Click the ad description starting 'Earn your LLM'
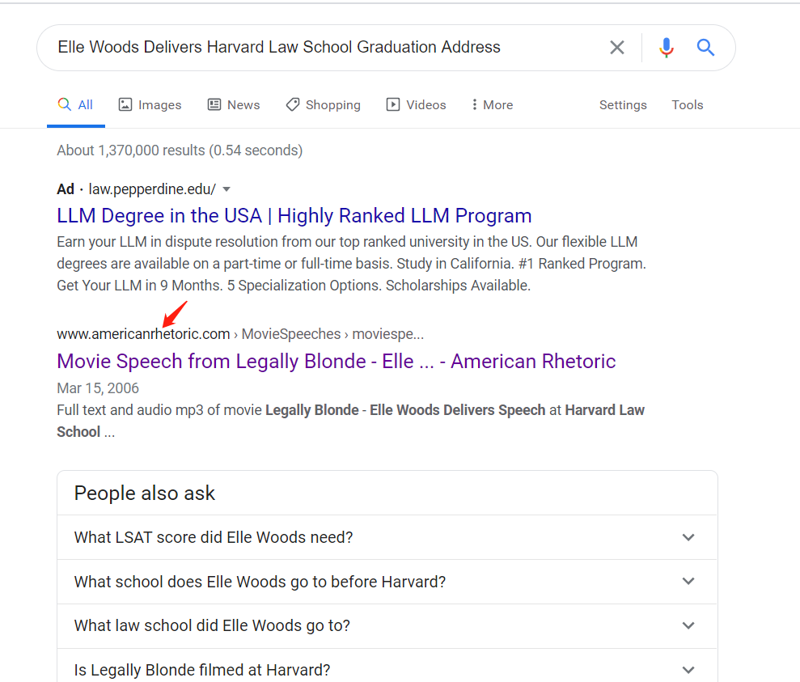Screen dimensions: 800x682 coord(352,264)
